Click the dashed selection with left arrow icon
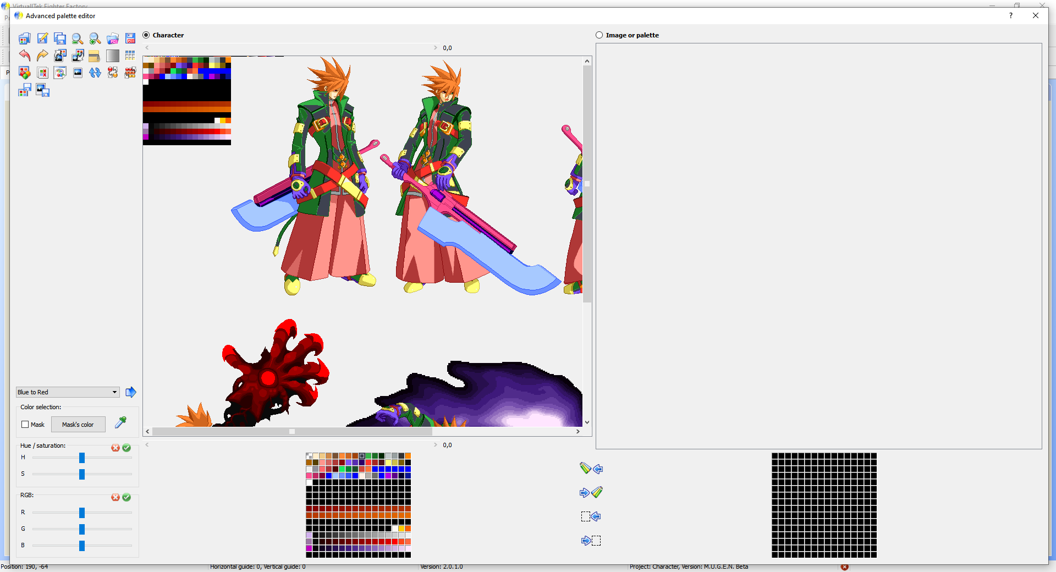 (591, 516)
